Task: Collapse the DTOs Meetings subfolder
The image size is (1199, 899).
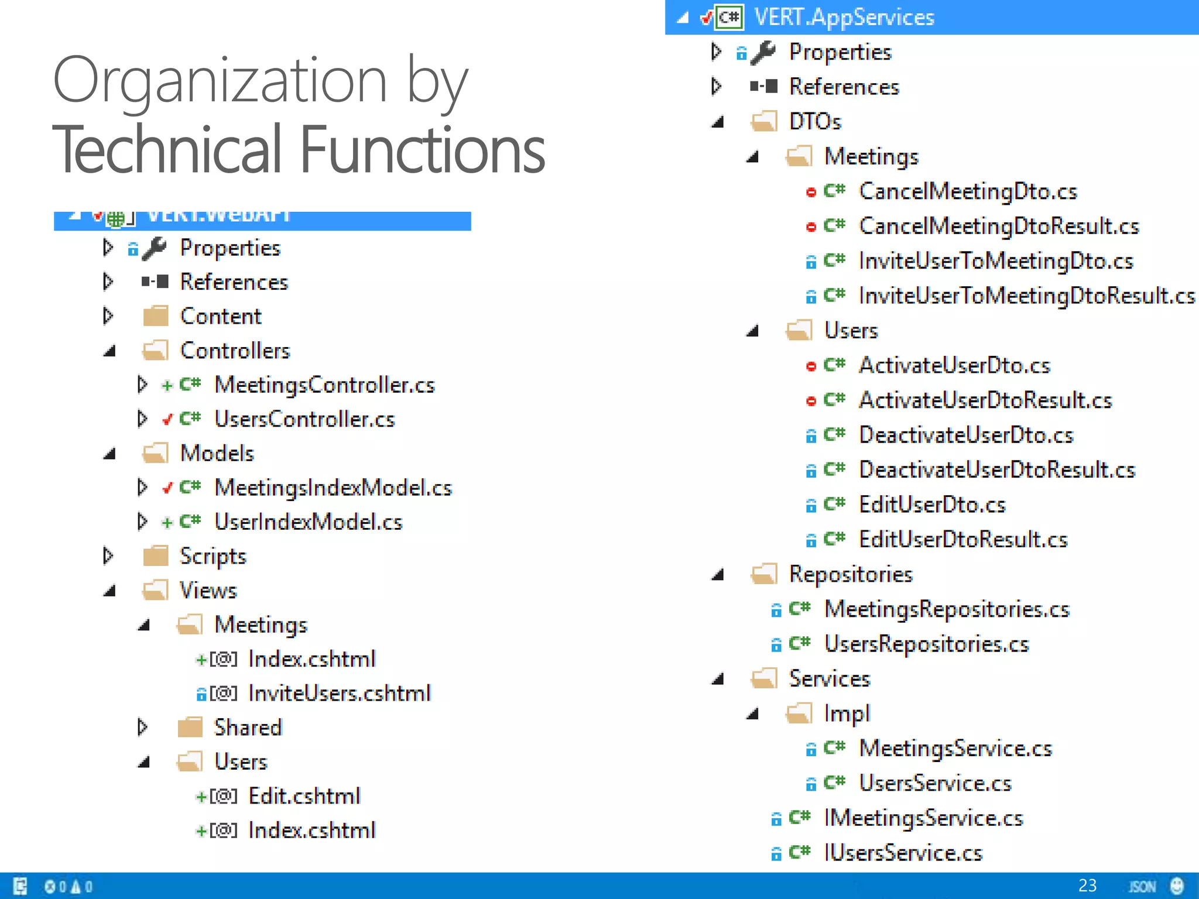Action: point(752,157)
